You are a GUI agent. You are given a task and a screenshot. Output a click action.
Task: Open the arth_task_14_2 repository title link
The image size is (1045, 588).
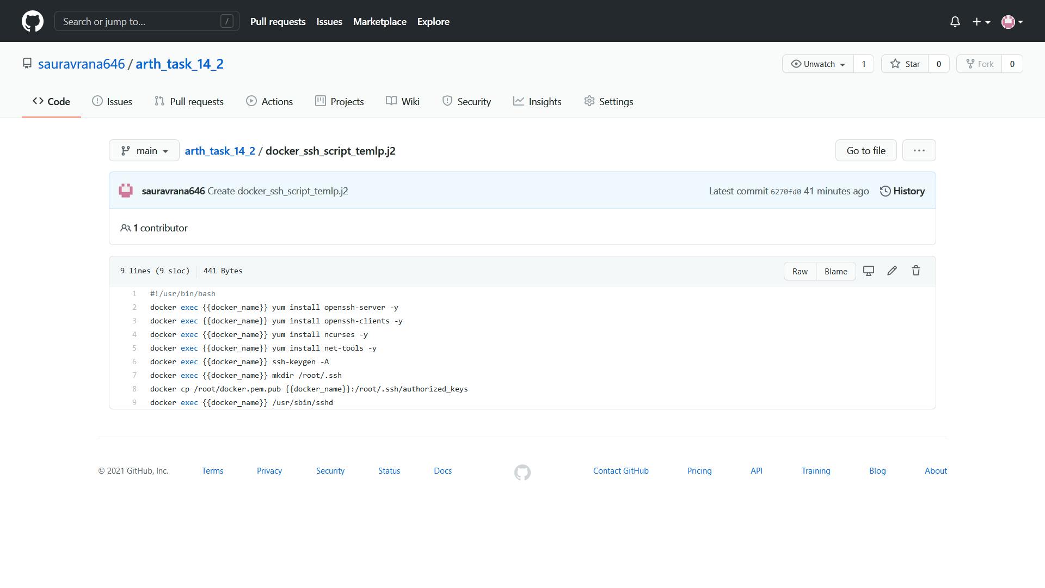coord(180,64)
